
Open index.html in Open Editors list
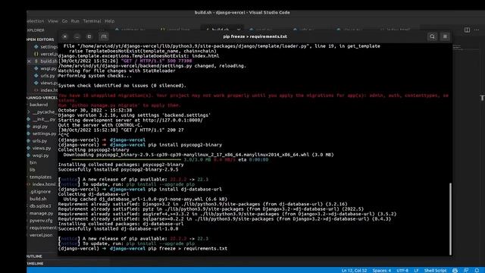[45, 90]
